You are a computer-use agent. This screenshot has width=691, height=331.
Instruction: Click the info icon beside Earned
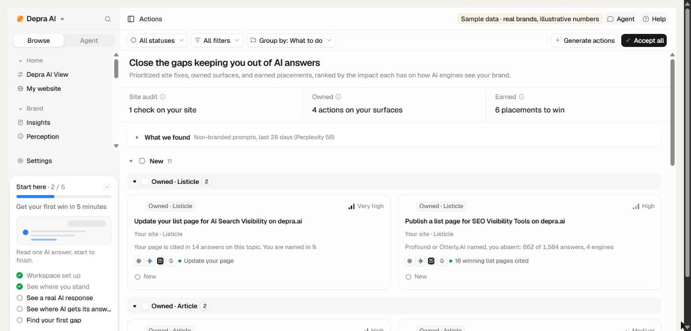pos(521,97)
